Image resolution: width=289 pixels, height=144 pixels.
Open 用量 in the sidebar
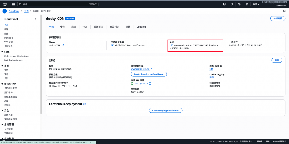pos(6,101)
